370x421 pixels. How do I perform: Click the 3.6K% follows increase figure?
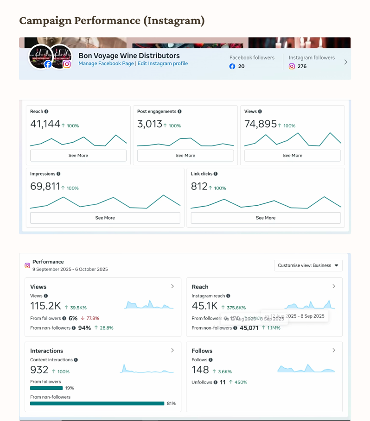click(225, 372)
